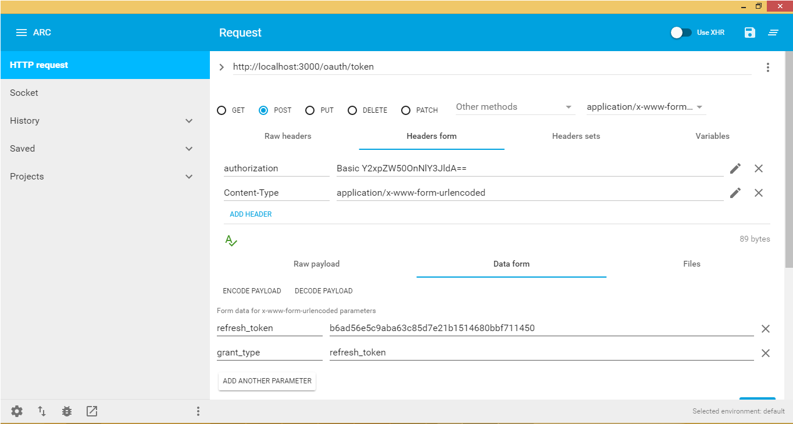Click the Basic authorization value field
793x424 pixels.
[x=530, y=168]
